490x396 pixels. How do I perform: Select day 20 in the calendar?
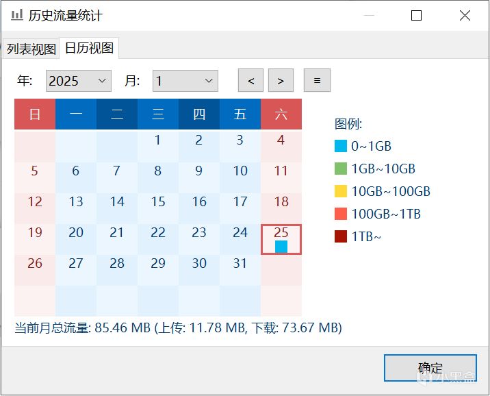click(76, 239)
